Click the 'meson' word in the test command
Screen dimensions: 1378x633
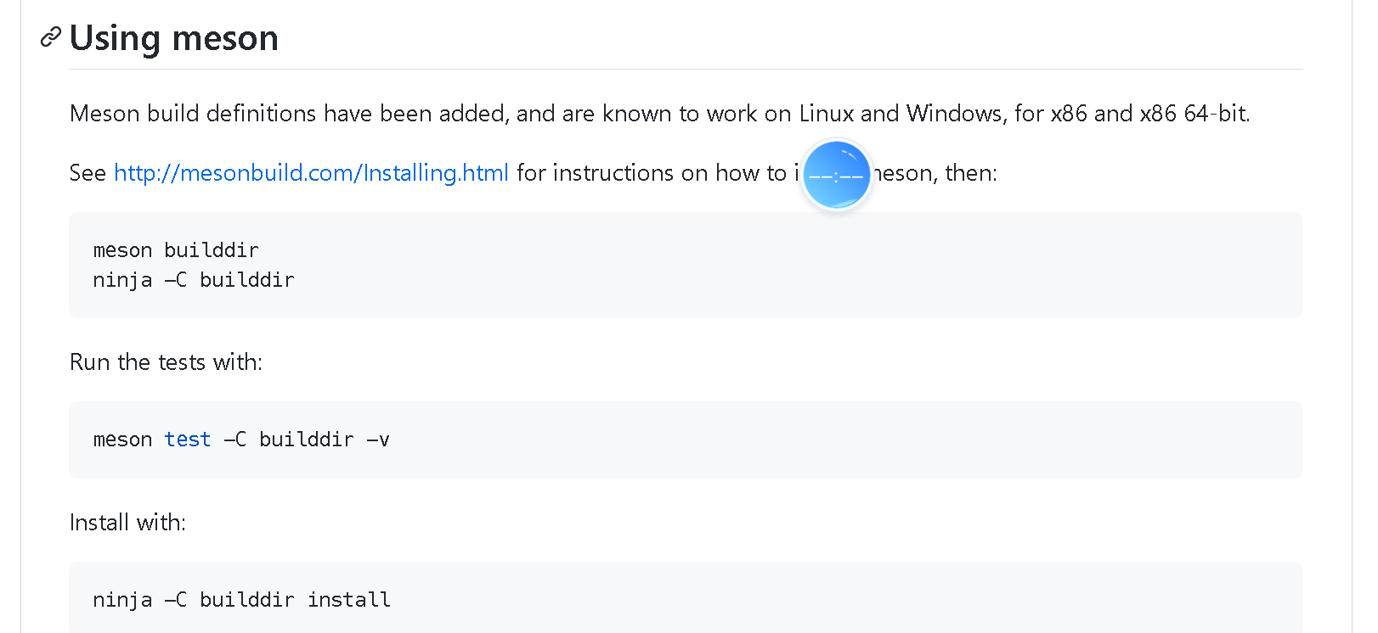[123, 440]
